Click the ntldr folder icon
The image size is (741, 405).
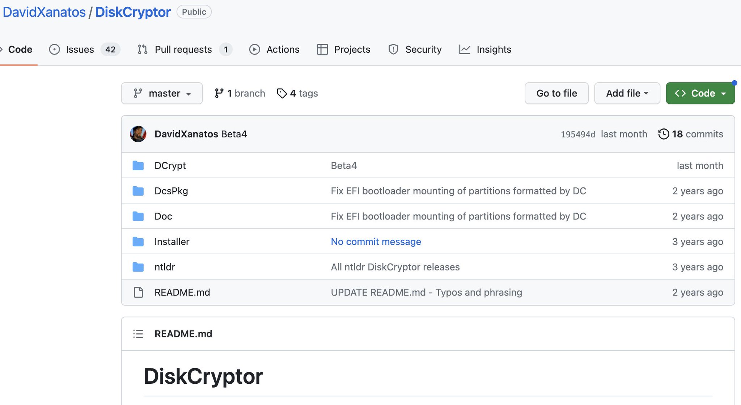(138, 267)
